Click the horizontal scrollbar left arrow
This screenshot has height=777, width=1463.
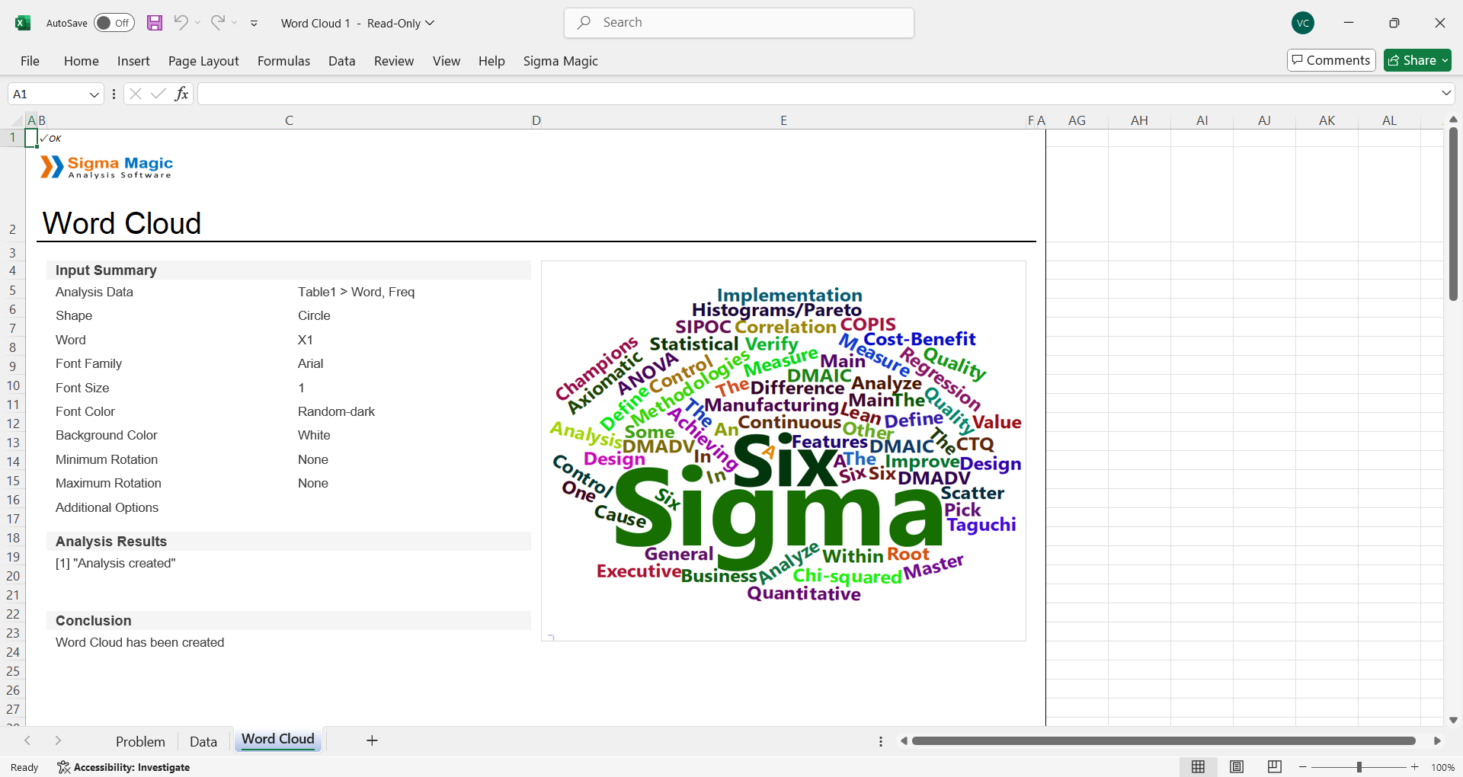coord(904,740)
